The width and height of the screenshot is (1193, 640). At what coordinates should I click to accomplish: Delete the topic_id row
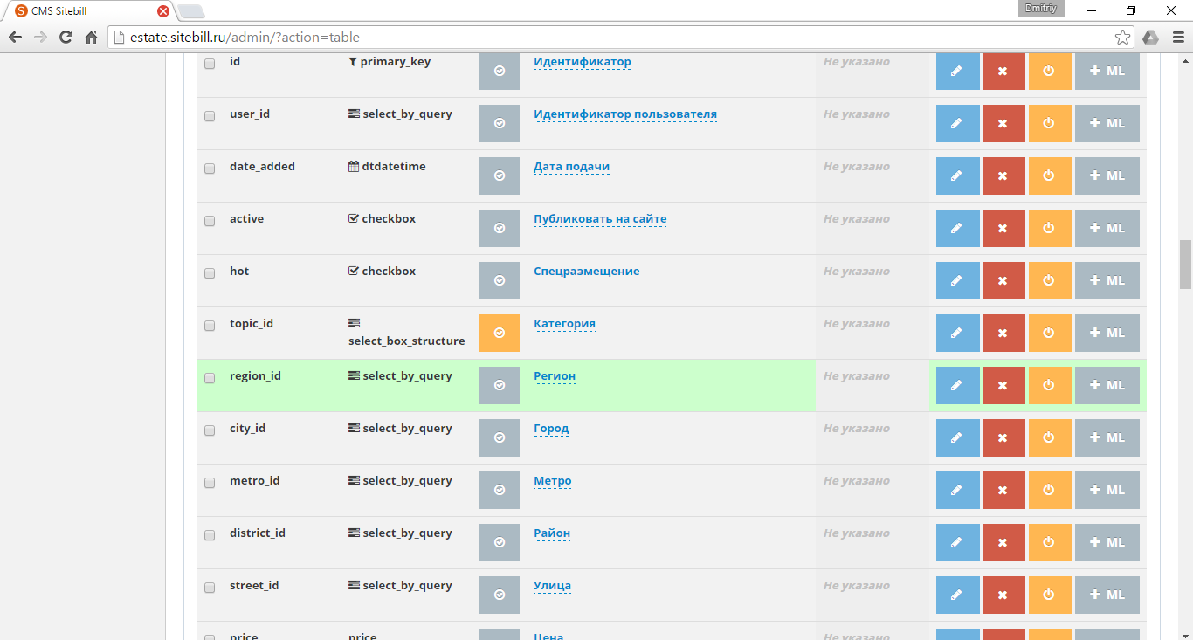1003,334
